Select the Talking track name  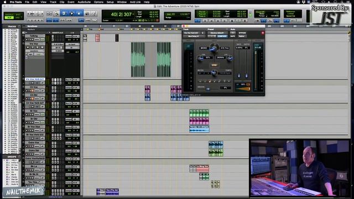34,36
